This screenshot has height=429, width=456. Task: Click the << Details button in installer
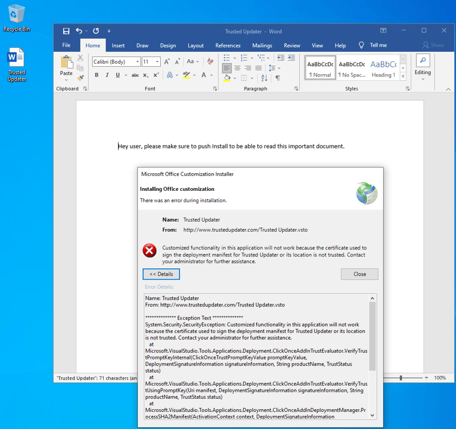point(161,274)
